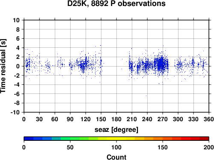
Task: Click the orange colorbar segment near 150
Action: (163, 139)
